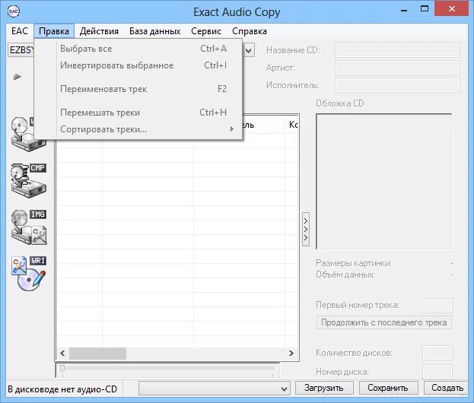Minimize the Exact Audio Copy window

click(404, 10)
